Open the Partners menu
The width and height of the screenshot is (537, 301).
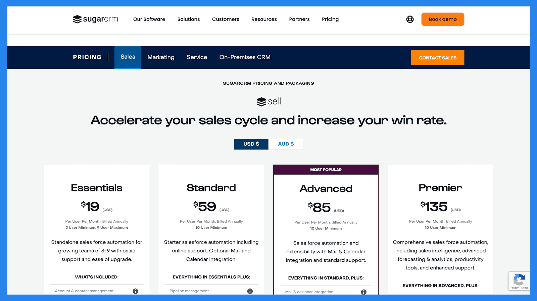pos(299,19)
